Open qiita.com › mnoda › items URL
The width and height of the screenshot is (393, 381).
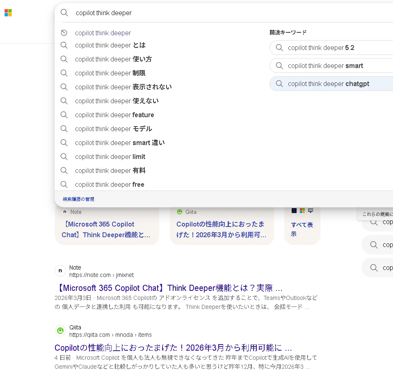click(110, 335)
